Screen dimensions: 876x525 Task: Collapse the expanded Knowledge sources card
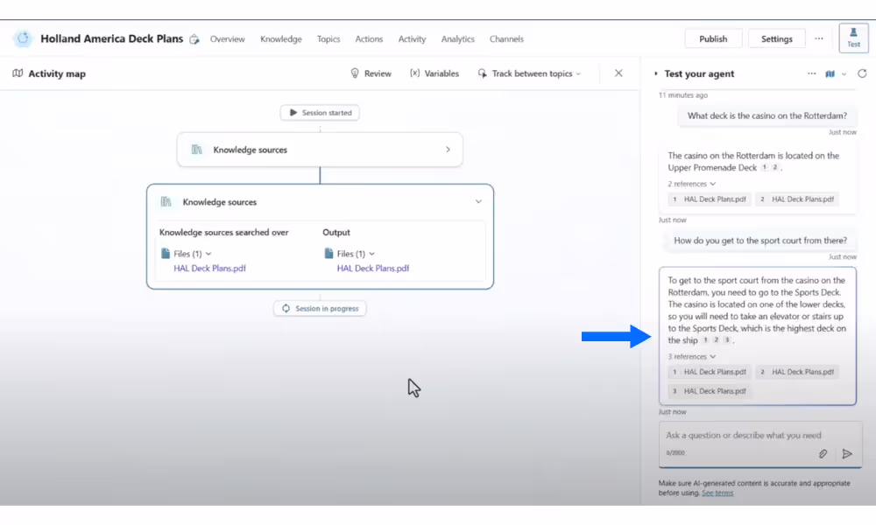[478, 201]
